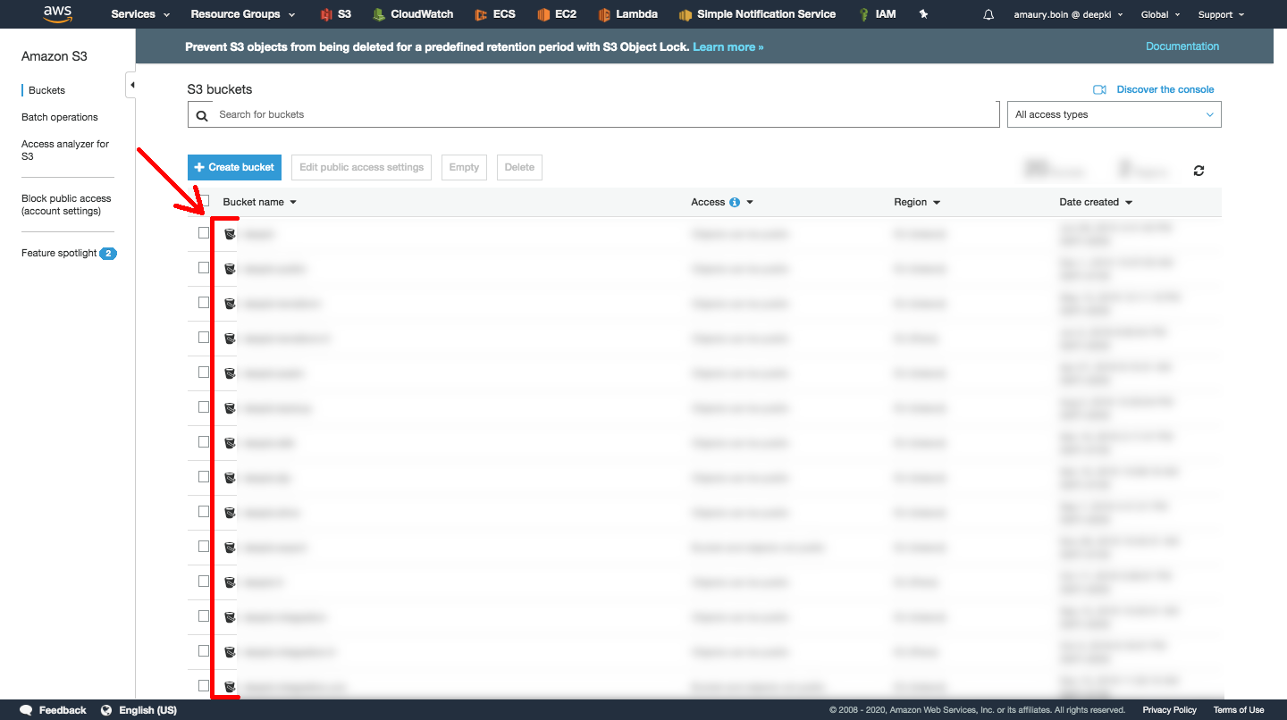This screenshot has width=1287, height=720.
Task: Open the Simple Notification Service shortcut
Action: pos(757,14)
